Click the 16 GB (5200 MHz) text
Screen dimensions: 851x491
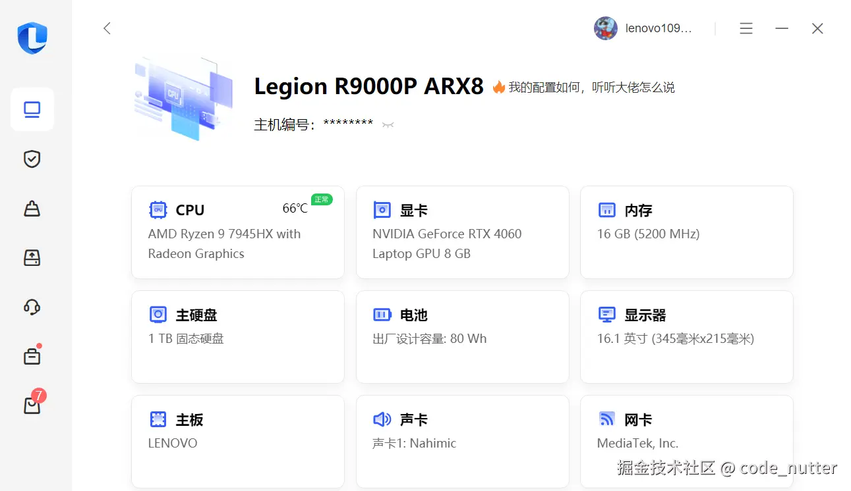pyautogui.click(x=648, y=234)
